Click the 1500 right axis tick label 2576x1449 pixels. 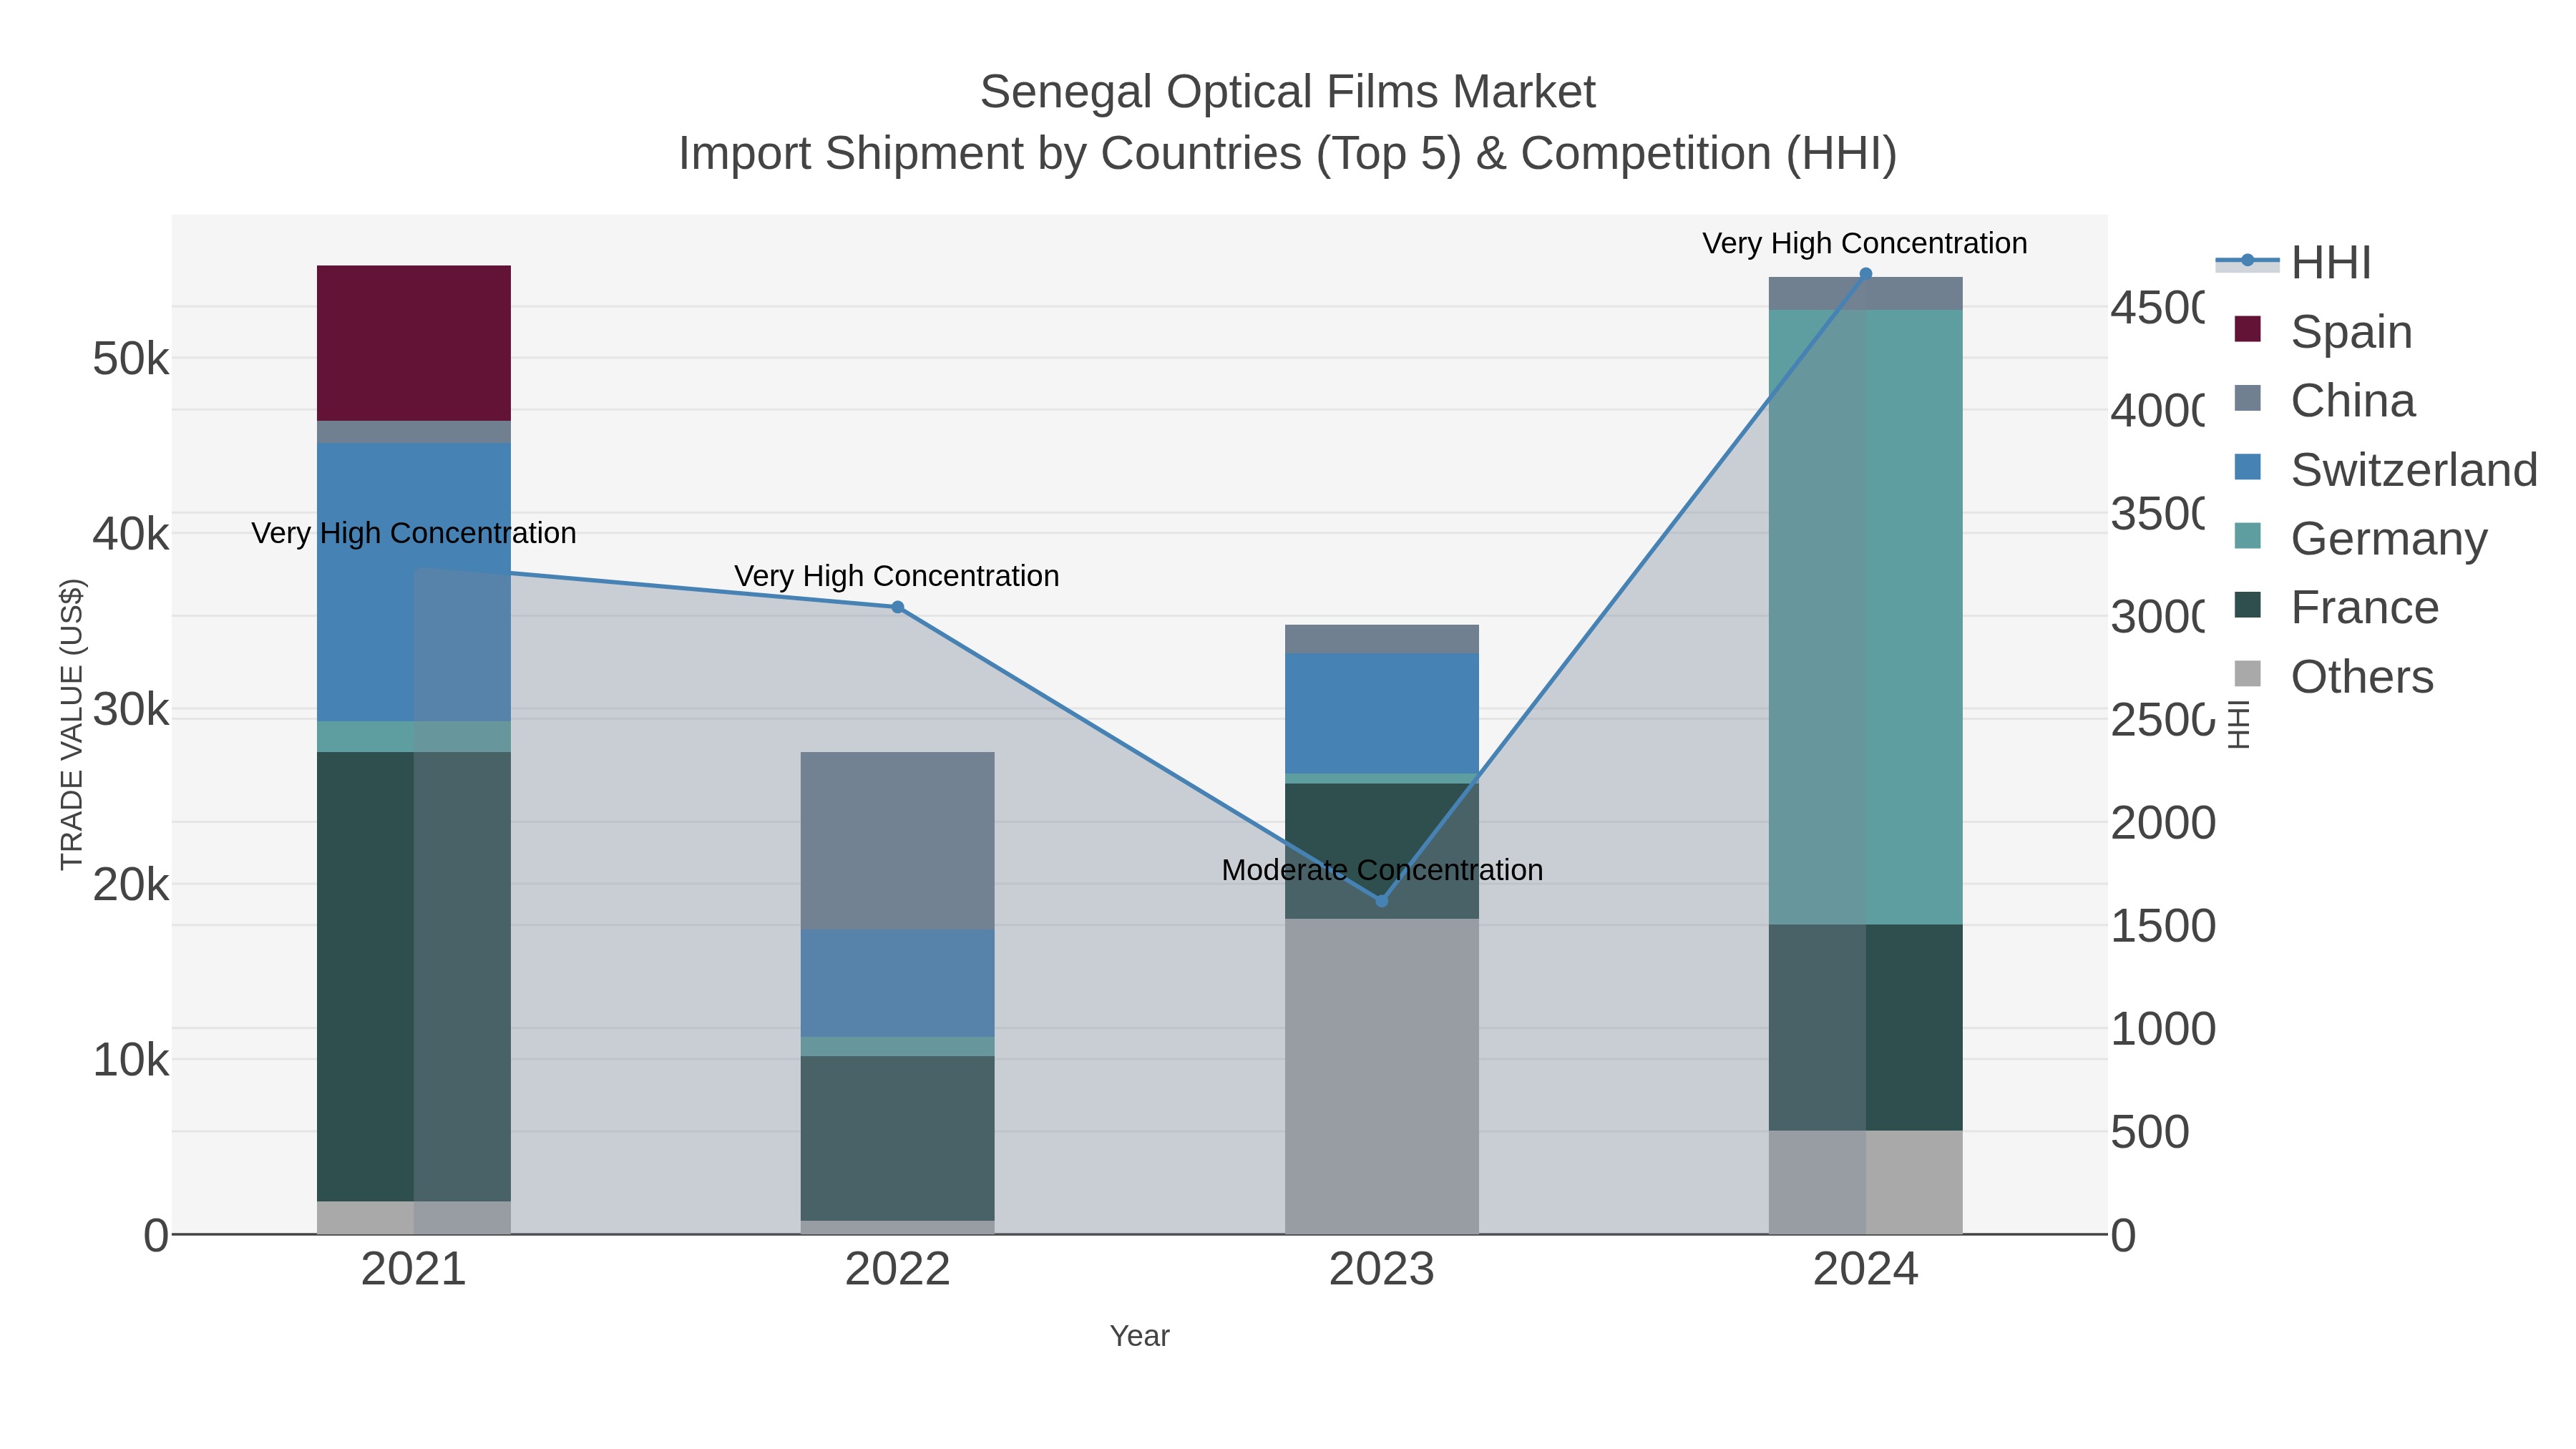(2163, 925)
